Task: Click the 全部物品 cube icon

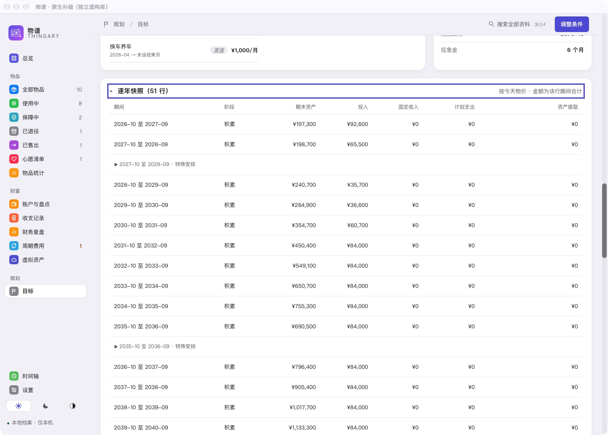Action: 14,89
